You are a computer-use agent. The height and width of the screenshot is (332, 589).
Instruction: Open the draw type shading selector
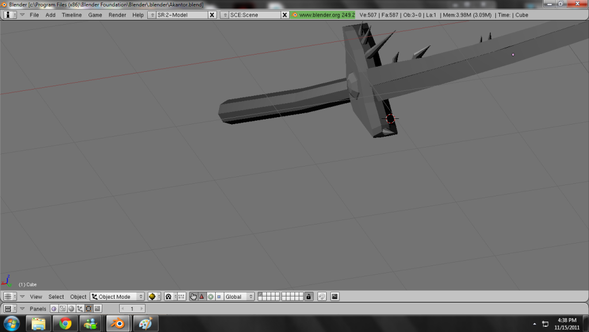153,297
